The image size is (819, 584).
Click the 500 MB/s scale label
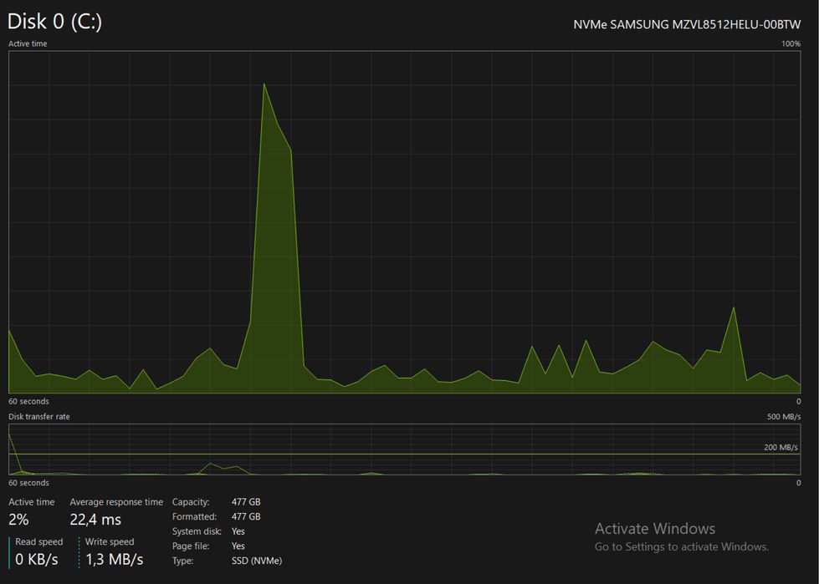coord(784,417)
